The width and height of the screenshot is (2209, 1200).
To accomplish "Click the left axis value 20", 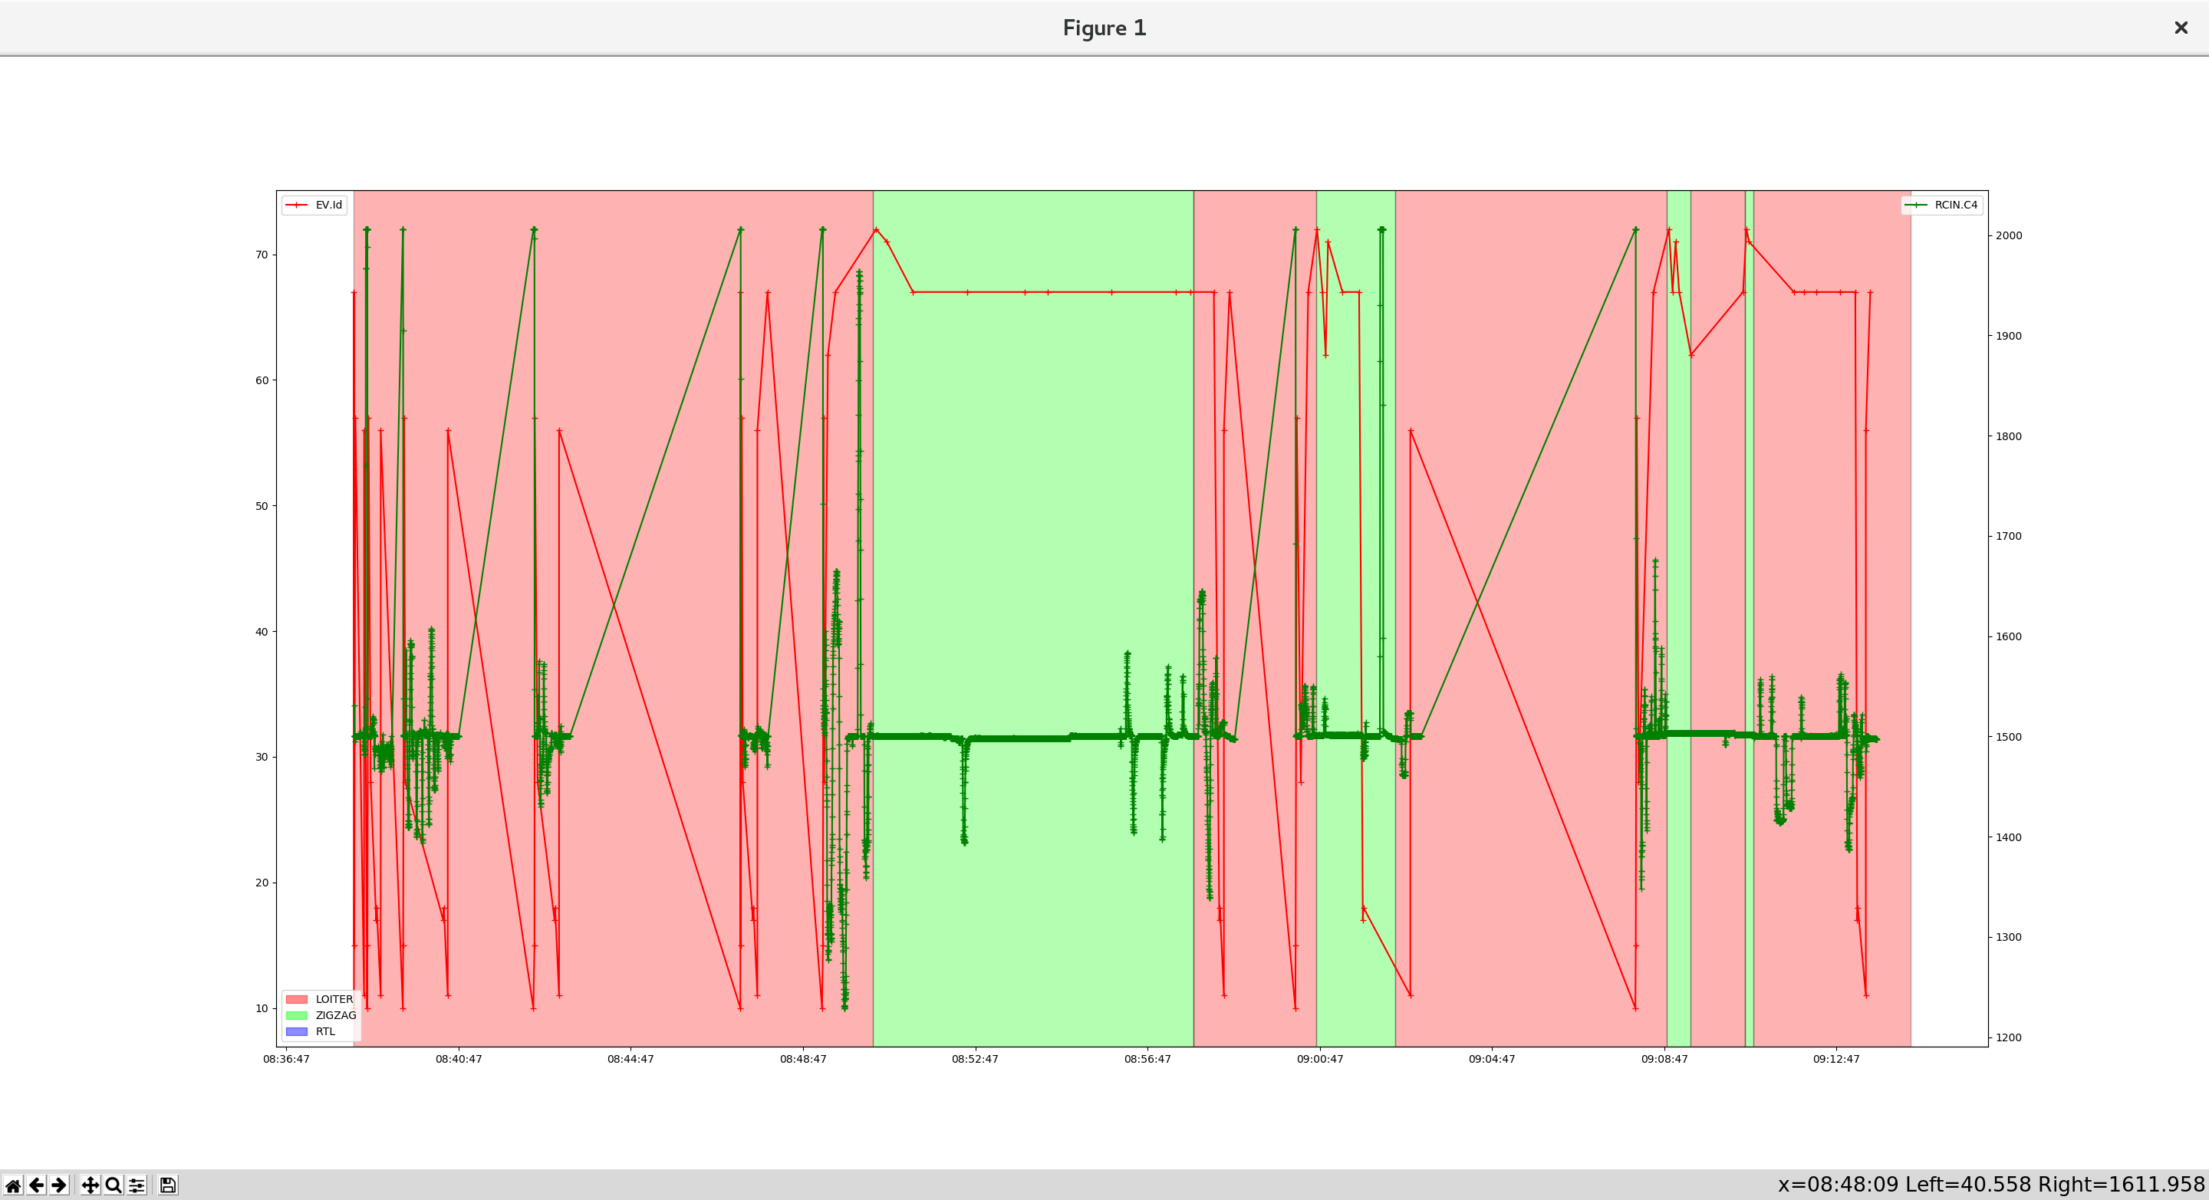I will pos(262,883).
